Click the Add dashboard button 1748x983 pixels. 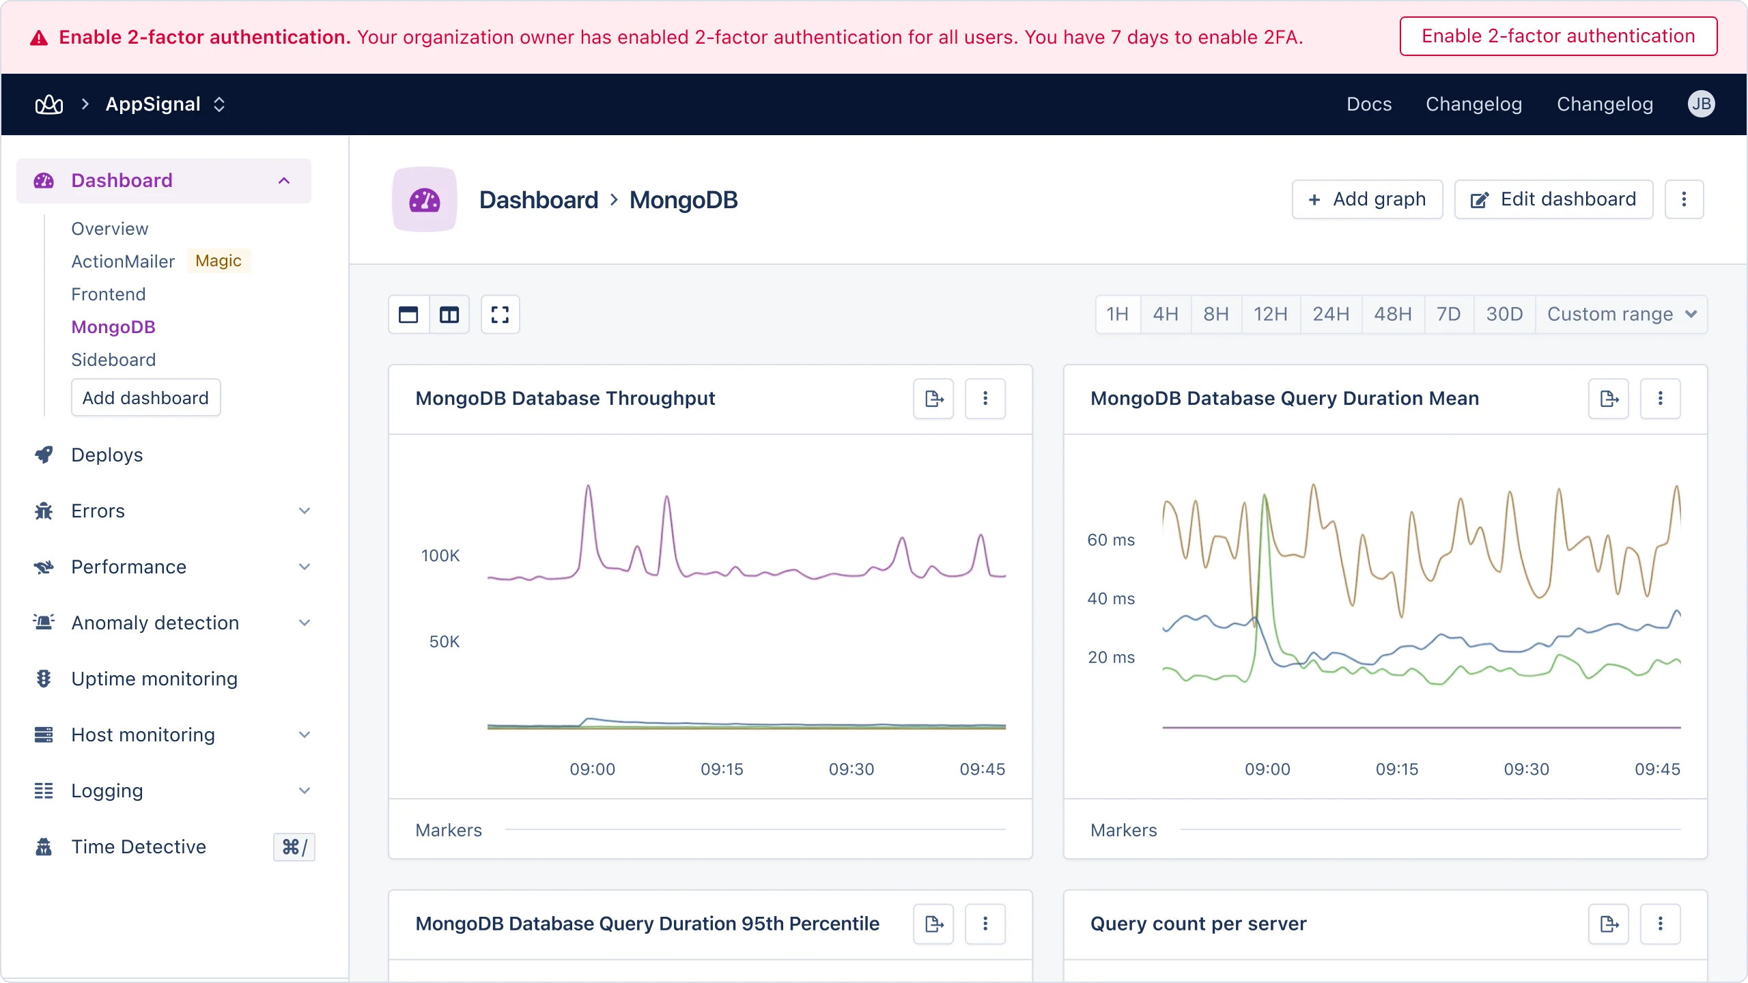(x=146, y=398)
